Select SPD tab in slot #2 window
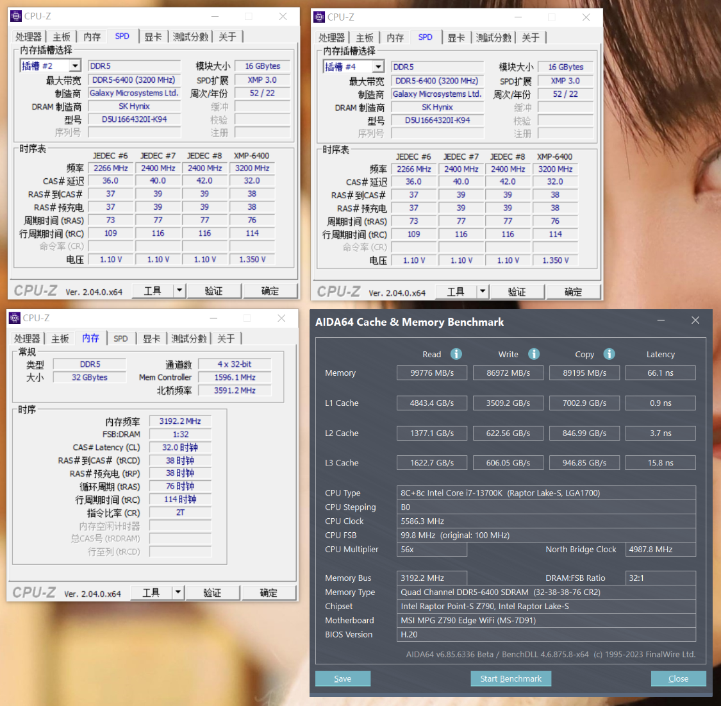721x706 pixels. [x=122, y=37]
